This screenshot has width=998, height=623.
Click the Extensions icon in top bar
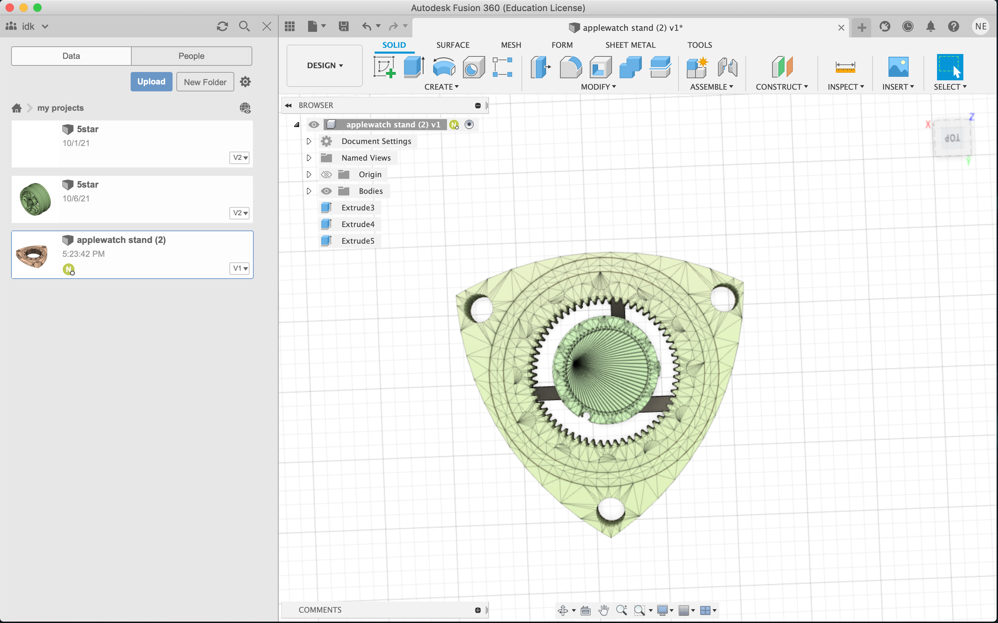[885, 27]
